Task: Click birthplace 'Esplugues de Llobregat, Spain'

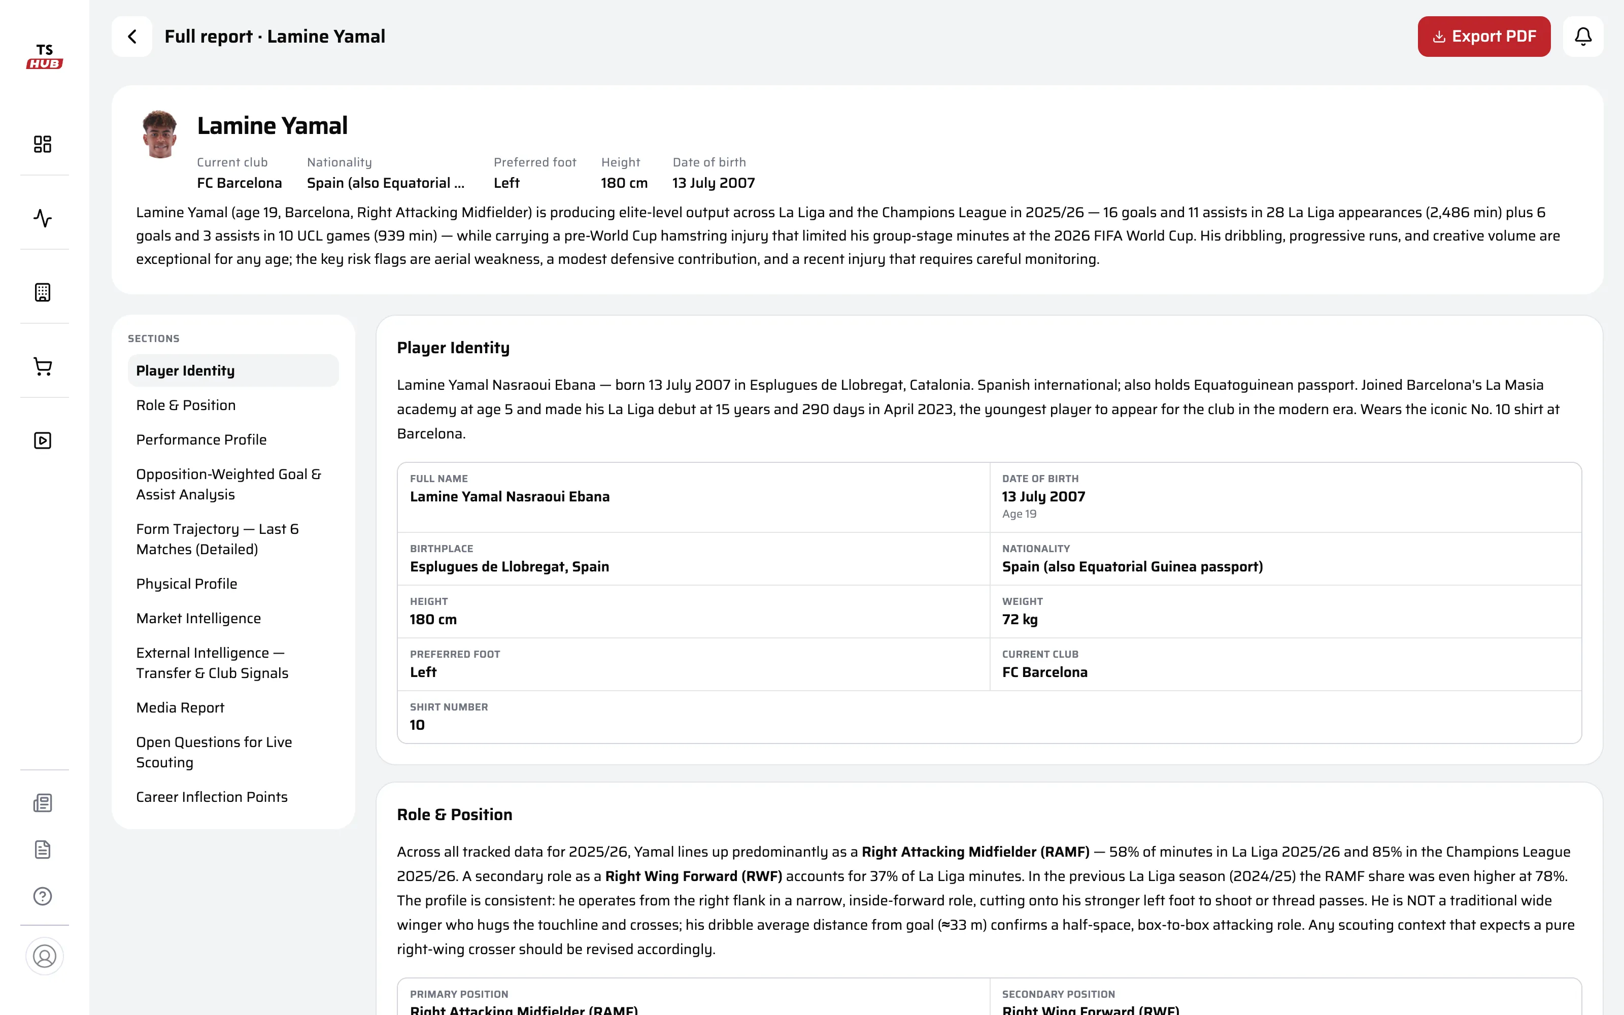Action: 510,566
